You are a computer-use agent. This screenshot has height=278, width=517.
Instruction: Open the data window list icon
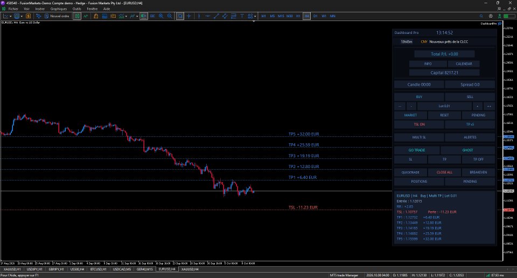(104, 16)
